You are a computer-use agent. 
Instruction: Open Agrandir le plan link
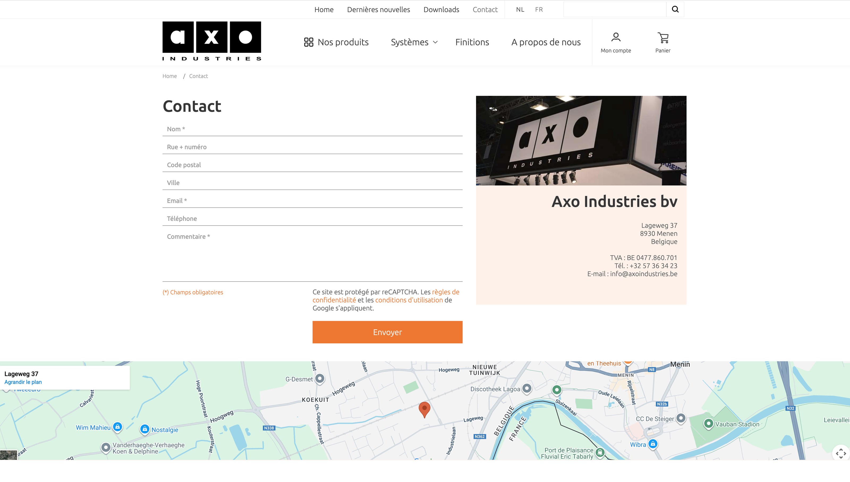23,382
